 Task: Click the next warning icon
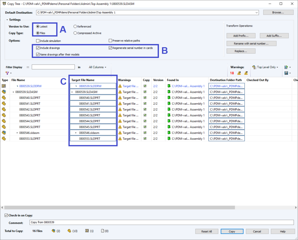click(x=246, y=73)
